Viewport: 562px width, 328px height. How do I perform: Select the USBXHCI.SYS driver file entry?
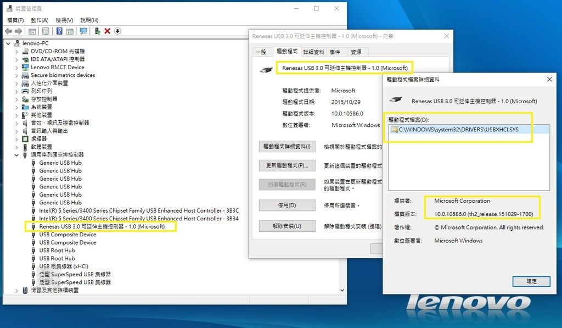(x=469, y=130)
